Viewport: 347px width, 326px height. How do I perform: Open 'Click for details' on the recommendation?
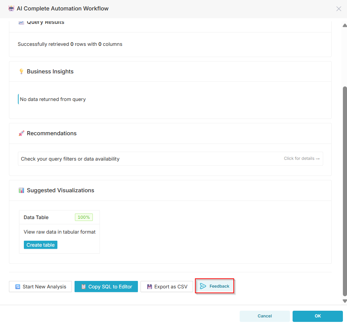302,159
